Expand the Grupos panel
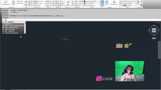 point(140,7)
